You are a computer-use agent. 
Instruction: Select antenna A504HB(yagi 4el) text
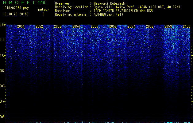click(108, 14)
